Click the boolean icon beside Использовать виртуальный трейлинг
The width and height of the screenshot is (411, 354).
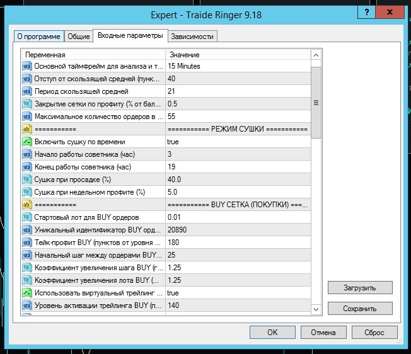click(26, 292)
